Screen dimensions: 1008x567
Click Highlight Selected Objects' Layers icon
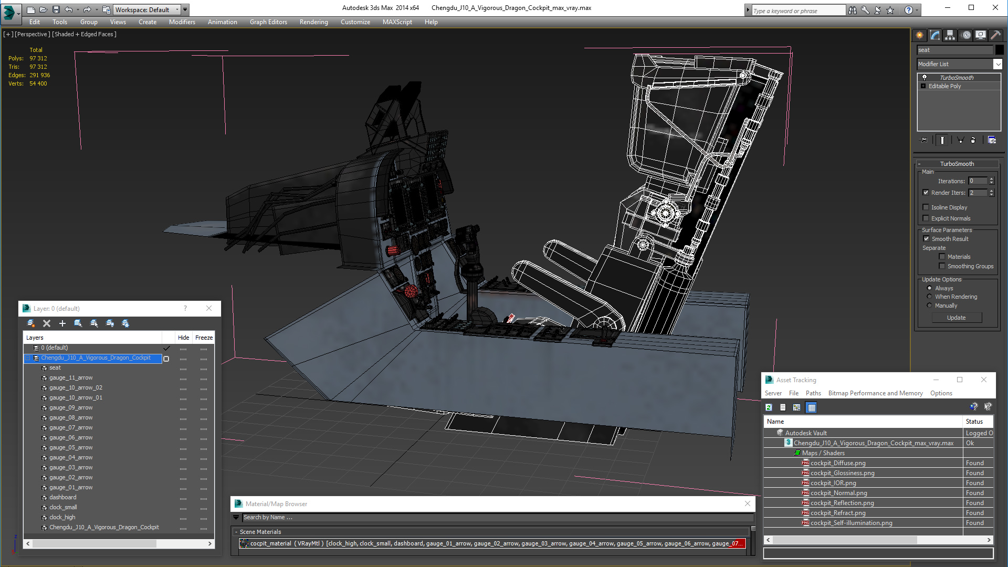[94, 323]
